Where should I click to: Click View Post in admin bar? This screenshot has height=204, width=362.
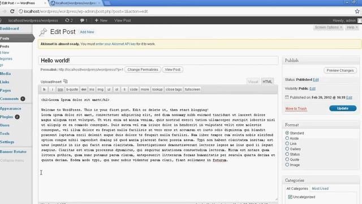123,20
